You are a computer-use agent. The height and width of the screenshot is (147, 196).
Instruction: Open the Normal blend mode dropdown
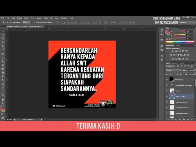173,70
